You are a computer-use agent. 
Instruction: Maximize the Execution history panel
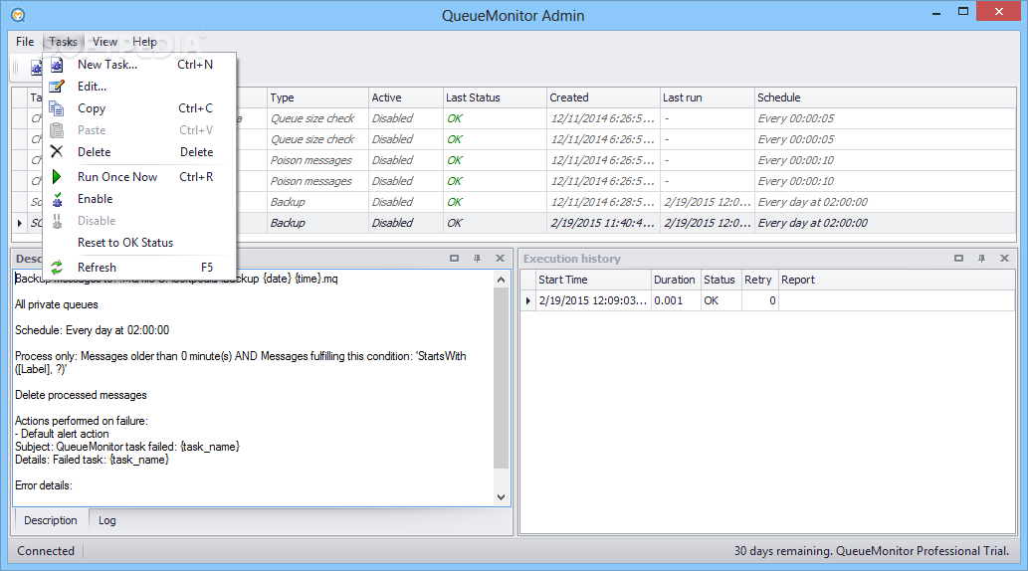click(958, 259)
